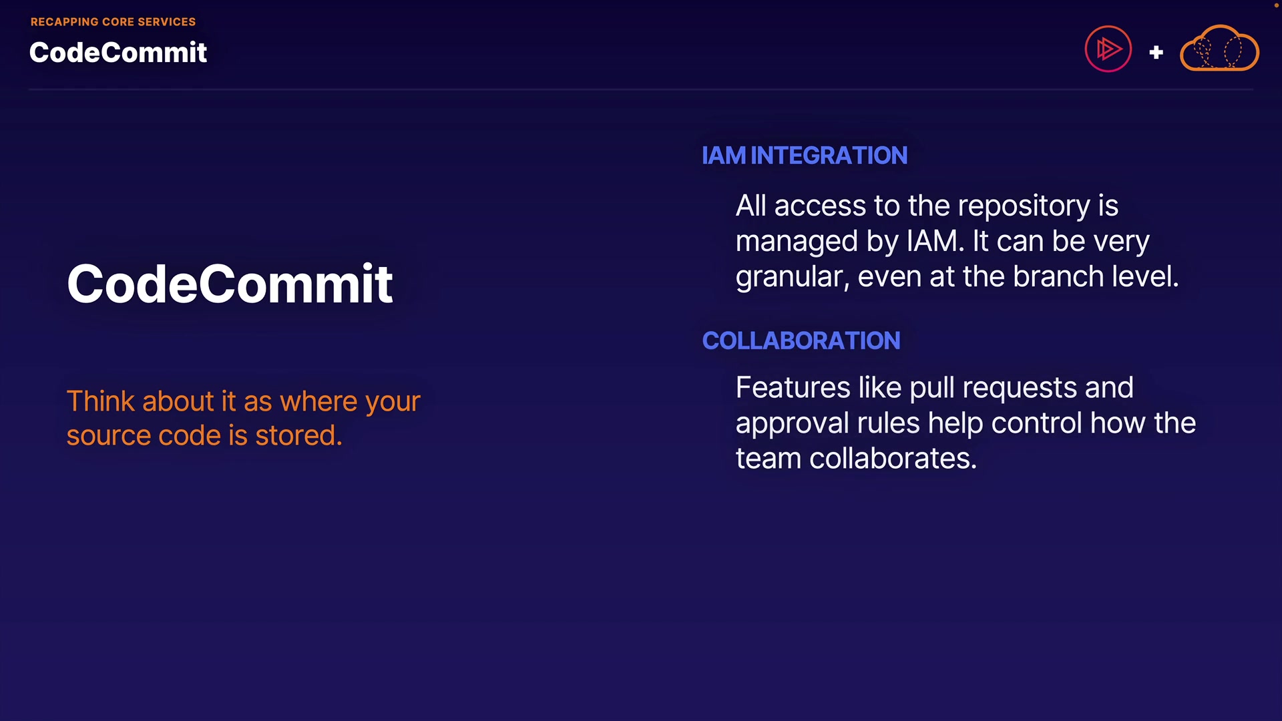The width and height of the screenshot is (1282, 721).
Task: Select the 'IAM INTEGRATION' heading
Action: click(x=804, y=156)
